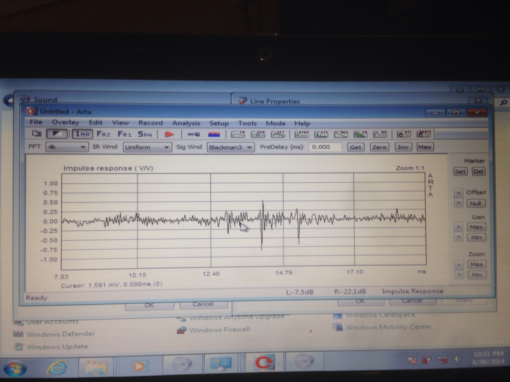Open the Mode menu
510x382 pixels.
[275, 123]
